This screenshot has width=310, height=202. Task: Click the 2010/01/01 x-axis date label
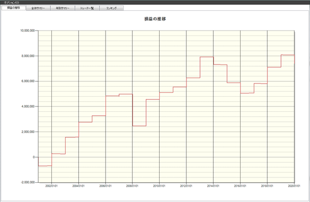159,186
